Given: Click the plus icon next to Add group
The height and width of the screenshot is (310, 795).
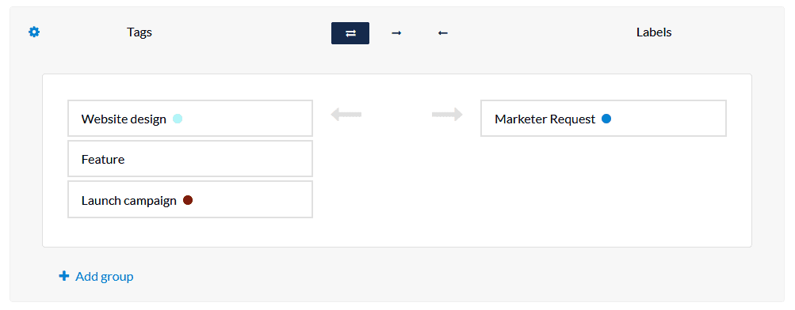Looking at the screenshot, I should tap(64, 276).
